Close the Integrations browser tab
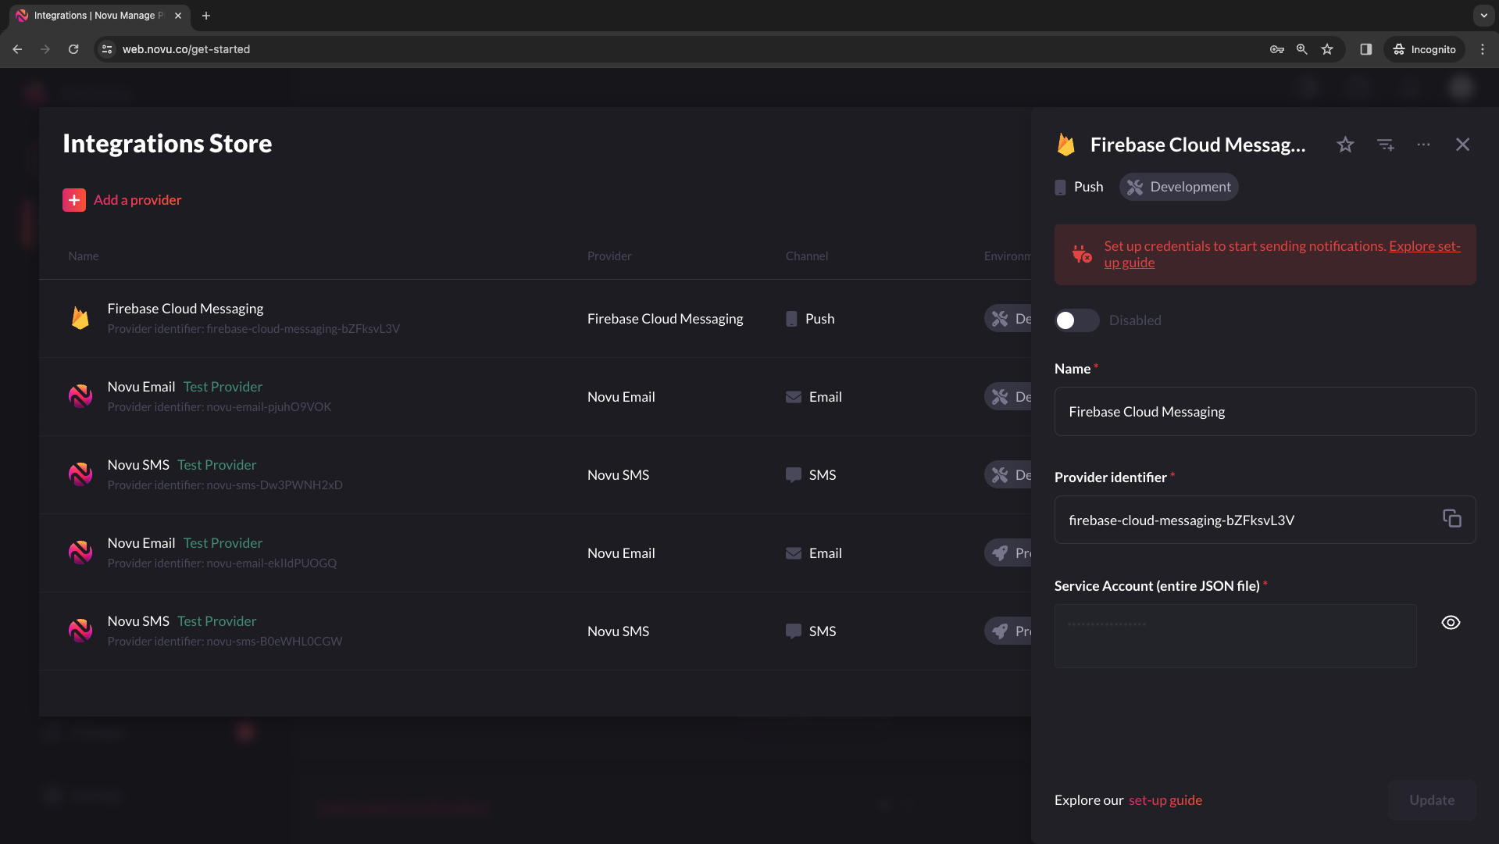 pyautogui.click(x=178, y=16)
